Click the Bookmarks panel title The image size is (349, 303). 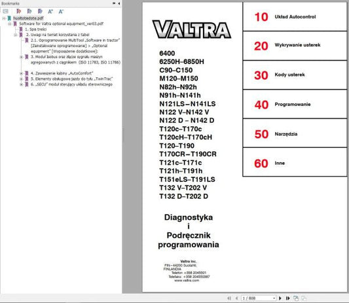(10, 3)
